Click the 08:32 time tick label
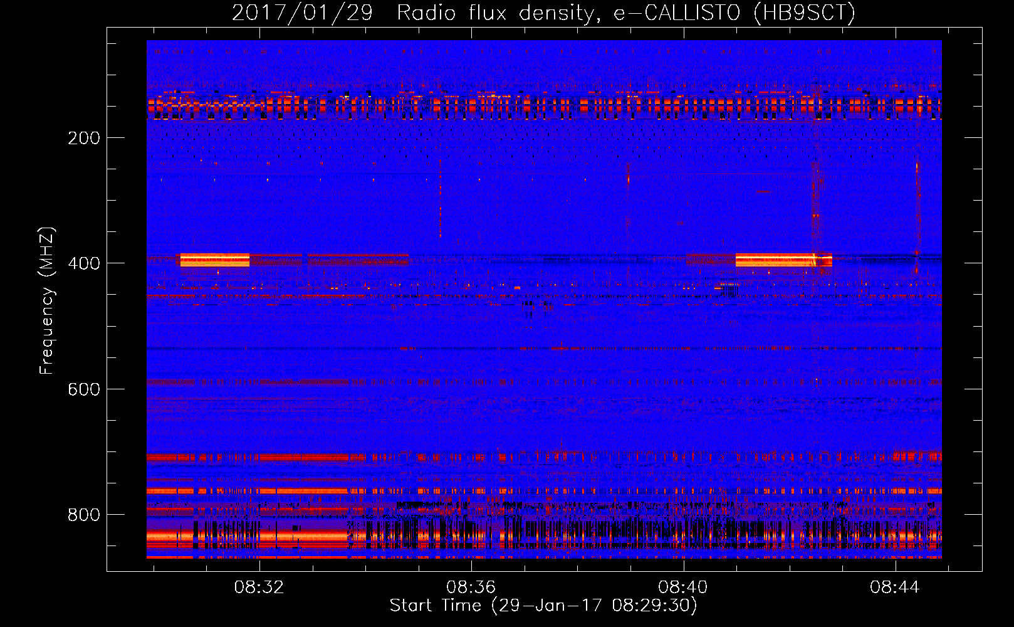The width and height of the screenshot is (1014, 627). click(259, 587)
